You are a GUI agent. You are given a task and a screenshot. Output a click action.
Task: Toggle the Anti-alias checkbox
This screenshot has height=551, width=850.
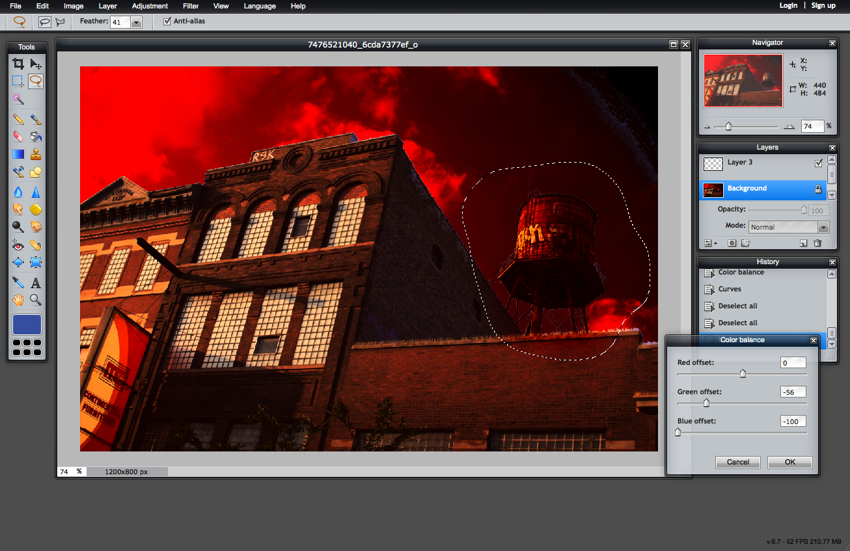click(x=167, y=21)
